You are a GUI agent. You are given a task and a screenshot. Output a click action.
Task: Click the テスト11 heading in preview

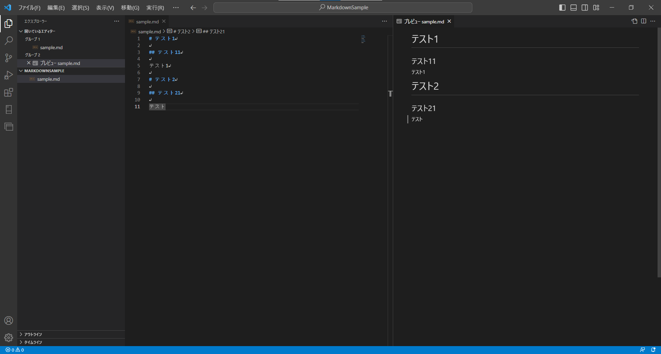[423, 61]
